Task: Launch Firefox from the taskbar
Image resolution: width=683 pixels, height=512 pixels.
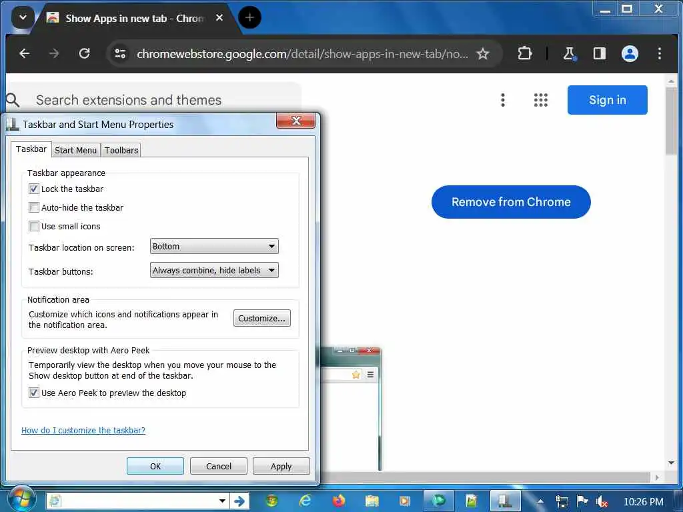Action: (x=338, y=501)
